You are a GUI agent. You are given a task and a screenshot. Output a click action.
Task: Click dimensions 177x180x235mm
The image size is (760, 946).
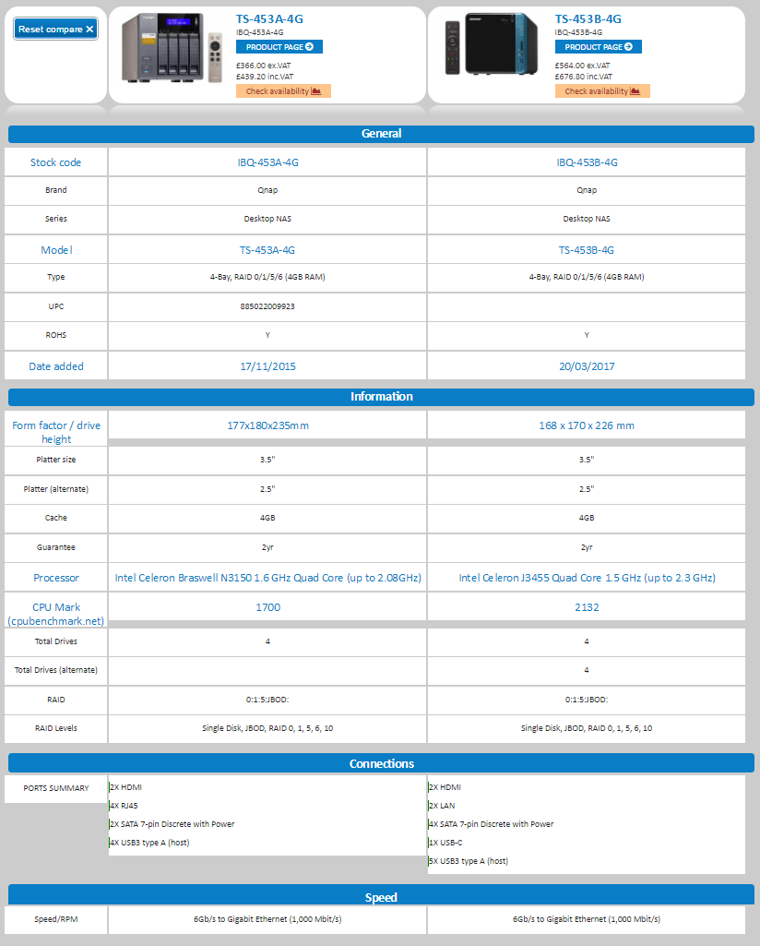coord(267,425)
